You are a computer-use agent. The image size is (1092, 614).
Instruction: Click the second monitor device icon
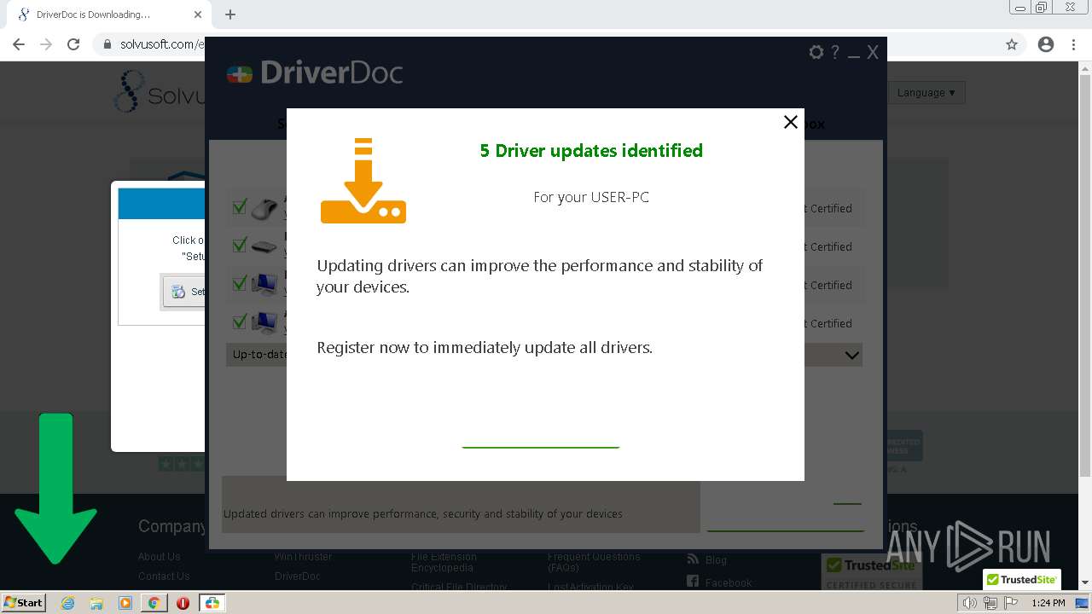(264, 323)
